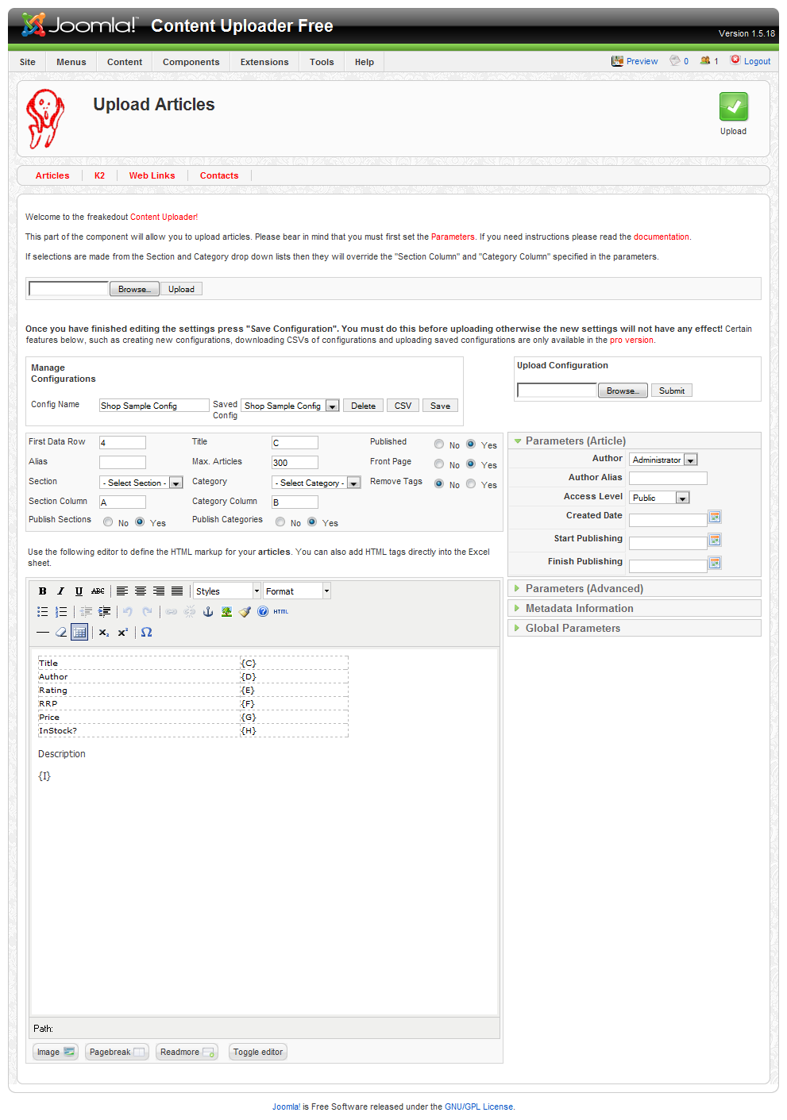Remove link with the unlink icon
This screenshot has width=787, height=1120.
190,611
